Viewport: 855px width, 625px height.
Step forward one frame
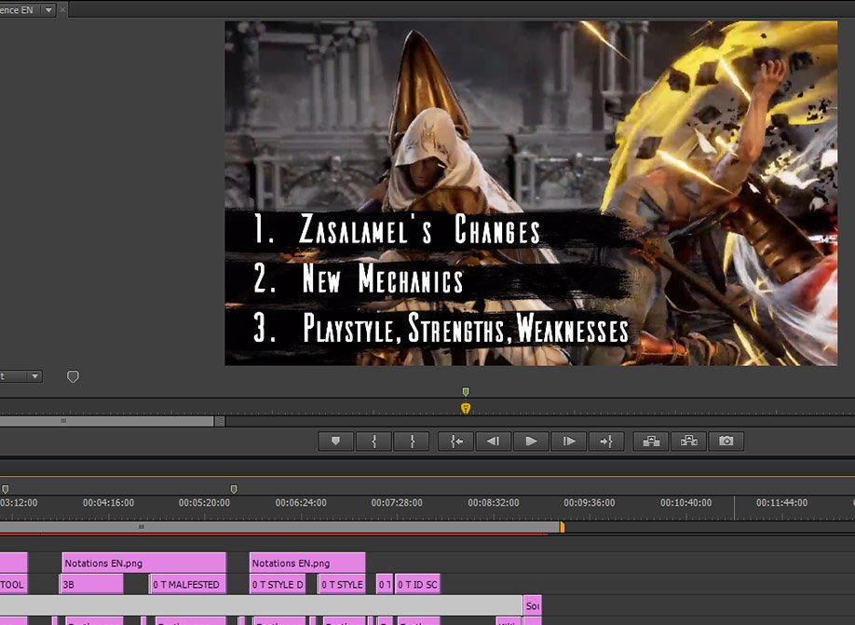pos(569,442)
